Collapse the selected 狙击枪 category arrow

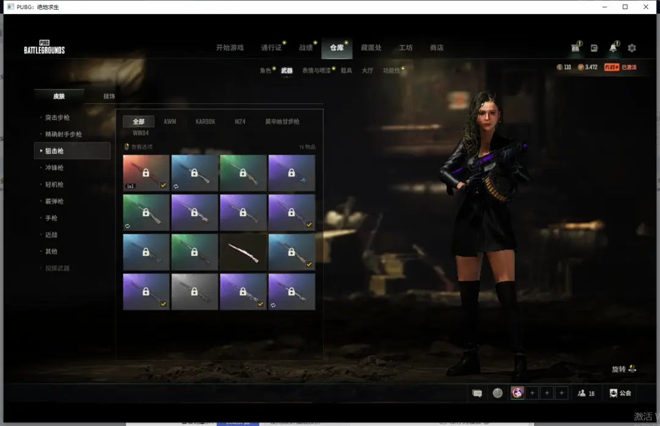pyautogui.click(x=41, y=151)
